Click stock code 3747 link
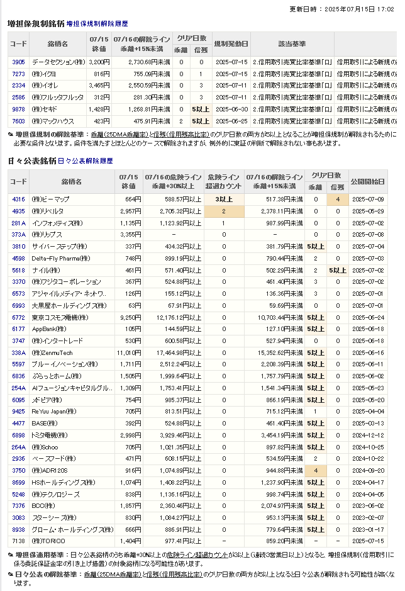Screen dimensions: 405x591 (x=18, y=341)
